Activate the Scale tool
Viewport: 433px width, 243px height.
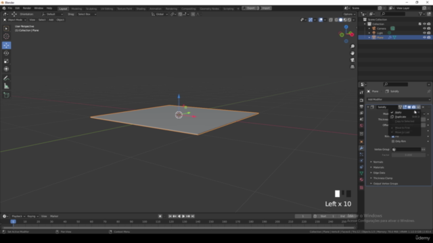click(x=6, y=61)
